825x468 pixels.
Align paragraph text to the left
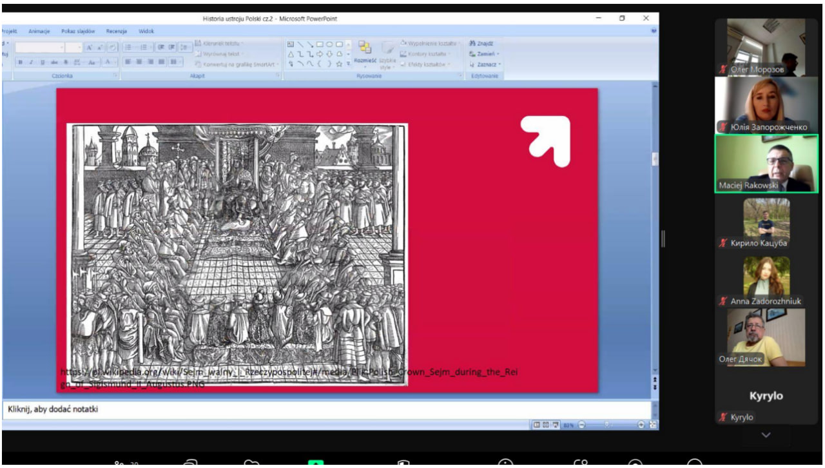127,62
